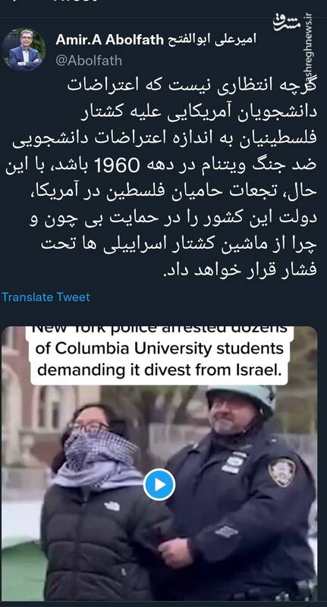
Task: Play the Columbia University arrest video
Action: point(159,484)
